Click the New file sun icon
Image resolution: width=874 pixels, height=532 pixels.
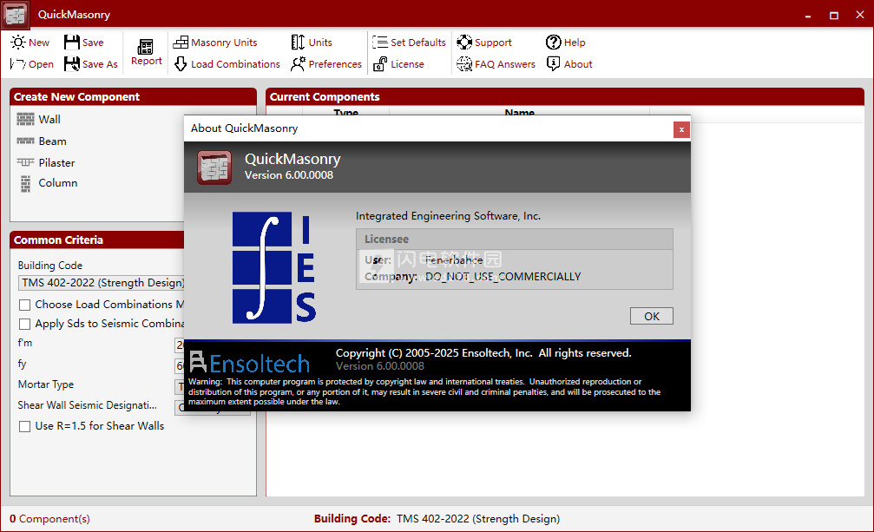[x=17, y=42]
